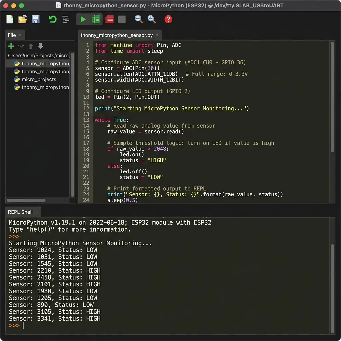The width and height of the screenshot is (341, 341).
Task: Create a new file with the blank page icon
Action: 10,19
